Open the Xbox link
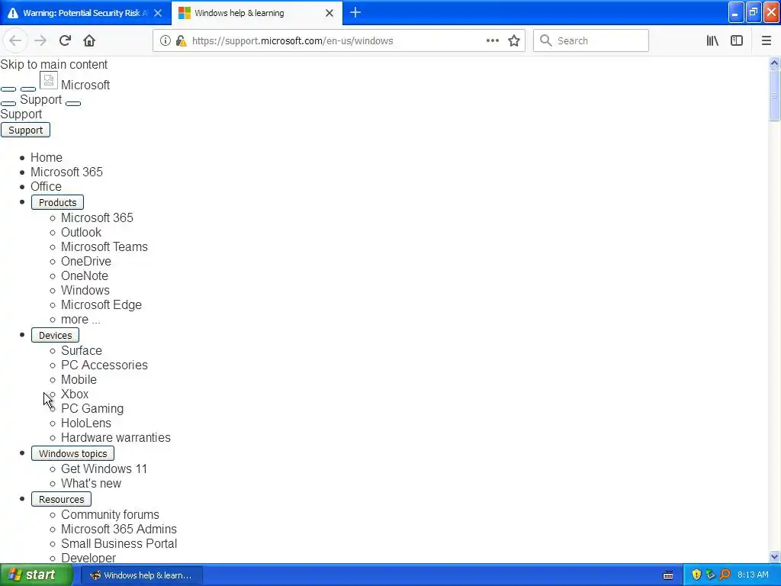Screen dimensions: 781x586 pos(75,394)
